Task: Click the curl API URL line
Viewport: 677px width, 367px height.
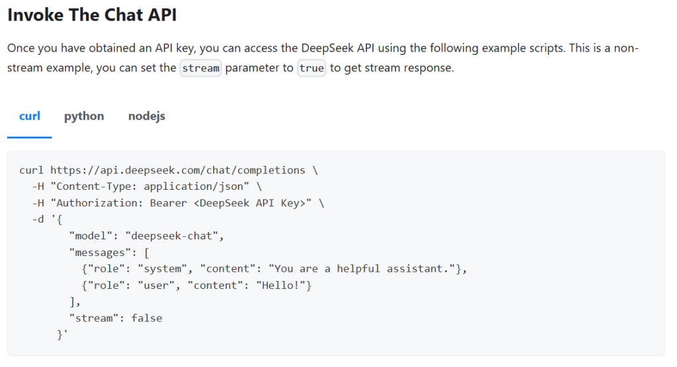Action: point(169,170)
